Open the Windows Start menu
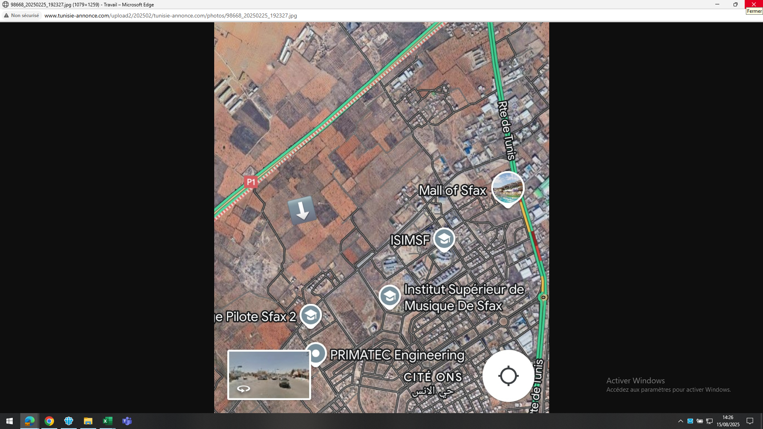The width and height of the screenshot is (763, 429). pyautogui.click(x=10, y=421)
